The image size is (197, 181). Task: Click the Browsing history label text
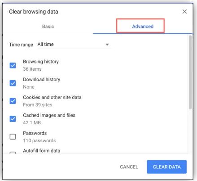[41, 62]
